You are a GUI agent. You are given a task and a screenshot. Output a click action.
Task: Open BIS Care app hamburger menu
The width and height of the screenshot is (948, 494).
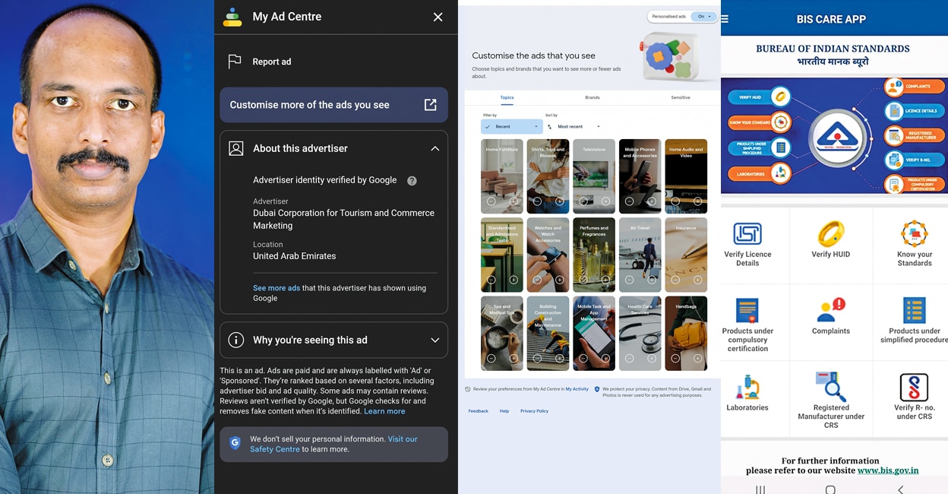click(724, 19)
